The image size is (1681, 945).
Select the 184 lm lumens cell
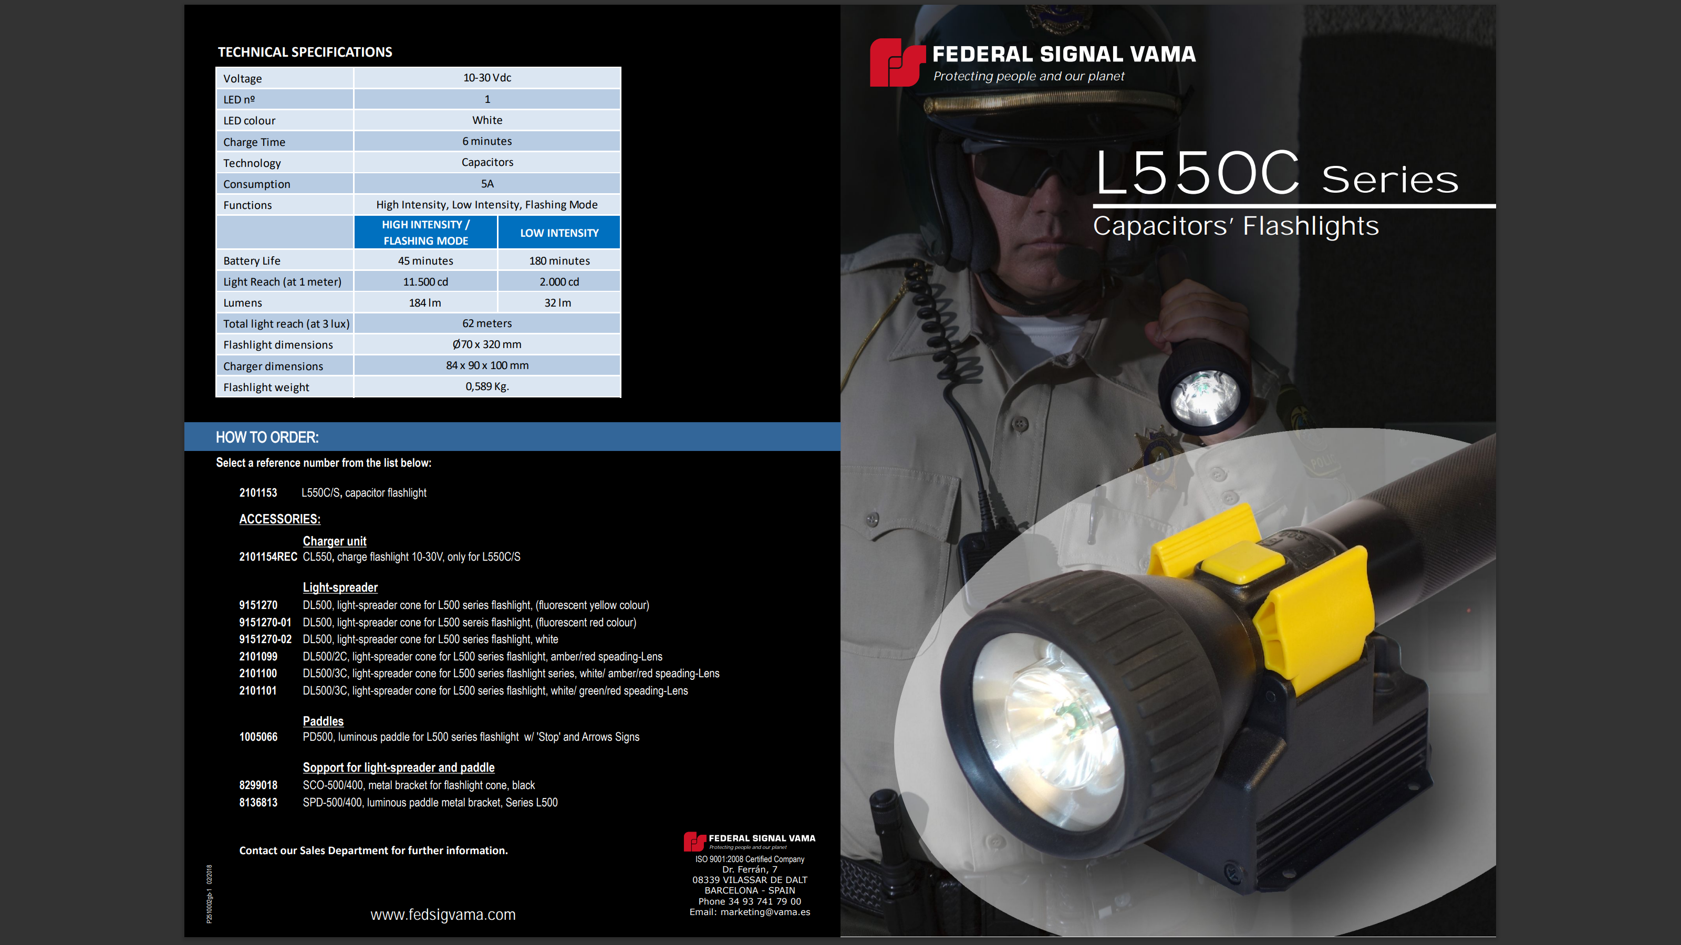[426, 302]
